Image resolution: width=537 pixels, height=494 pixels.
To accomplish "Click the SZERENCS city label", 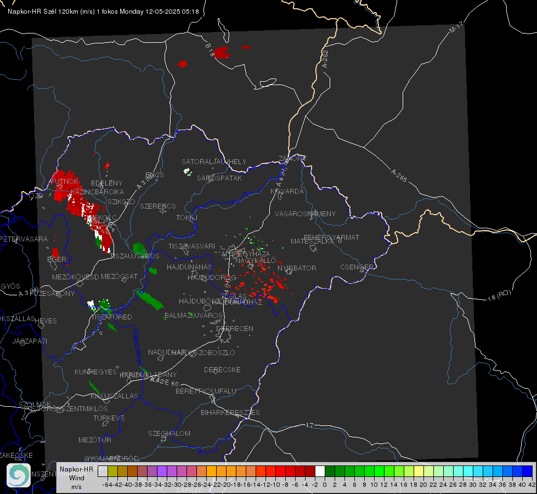I will click(158, 206).
